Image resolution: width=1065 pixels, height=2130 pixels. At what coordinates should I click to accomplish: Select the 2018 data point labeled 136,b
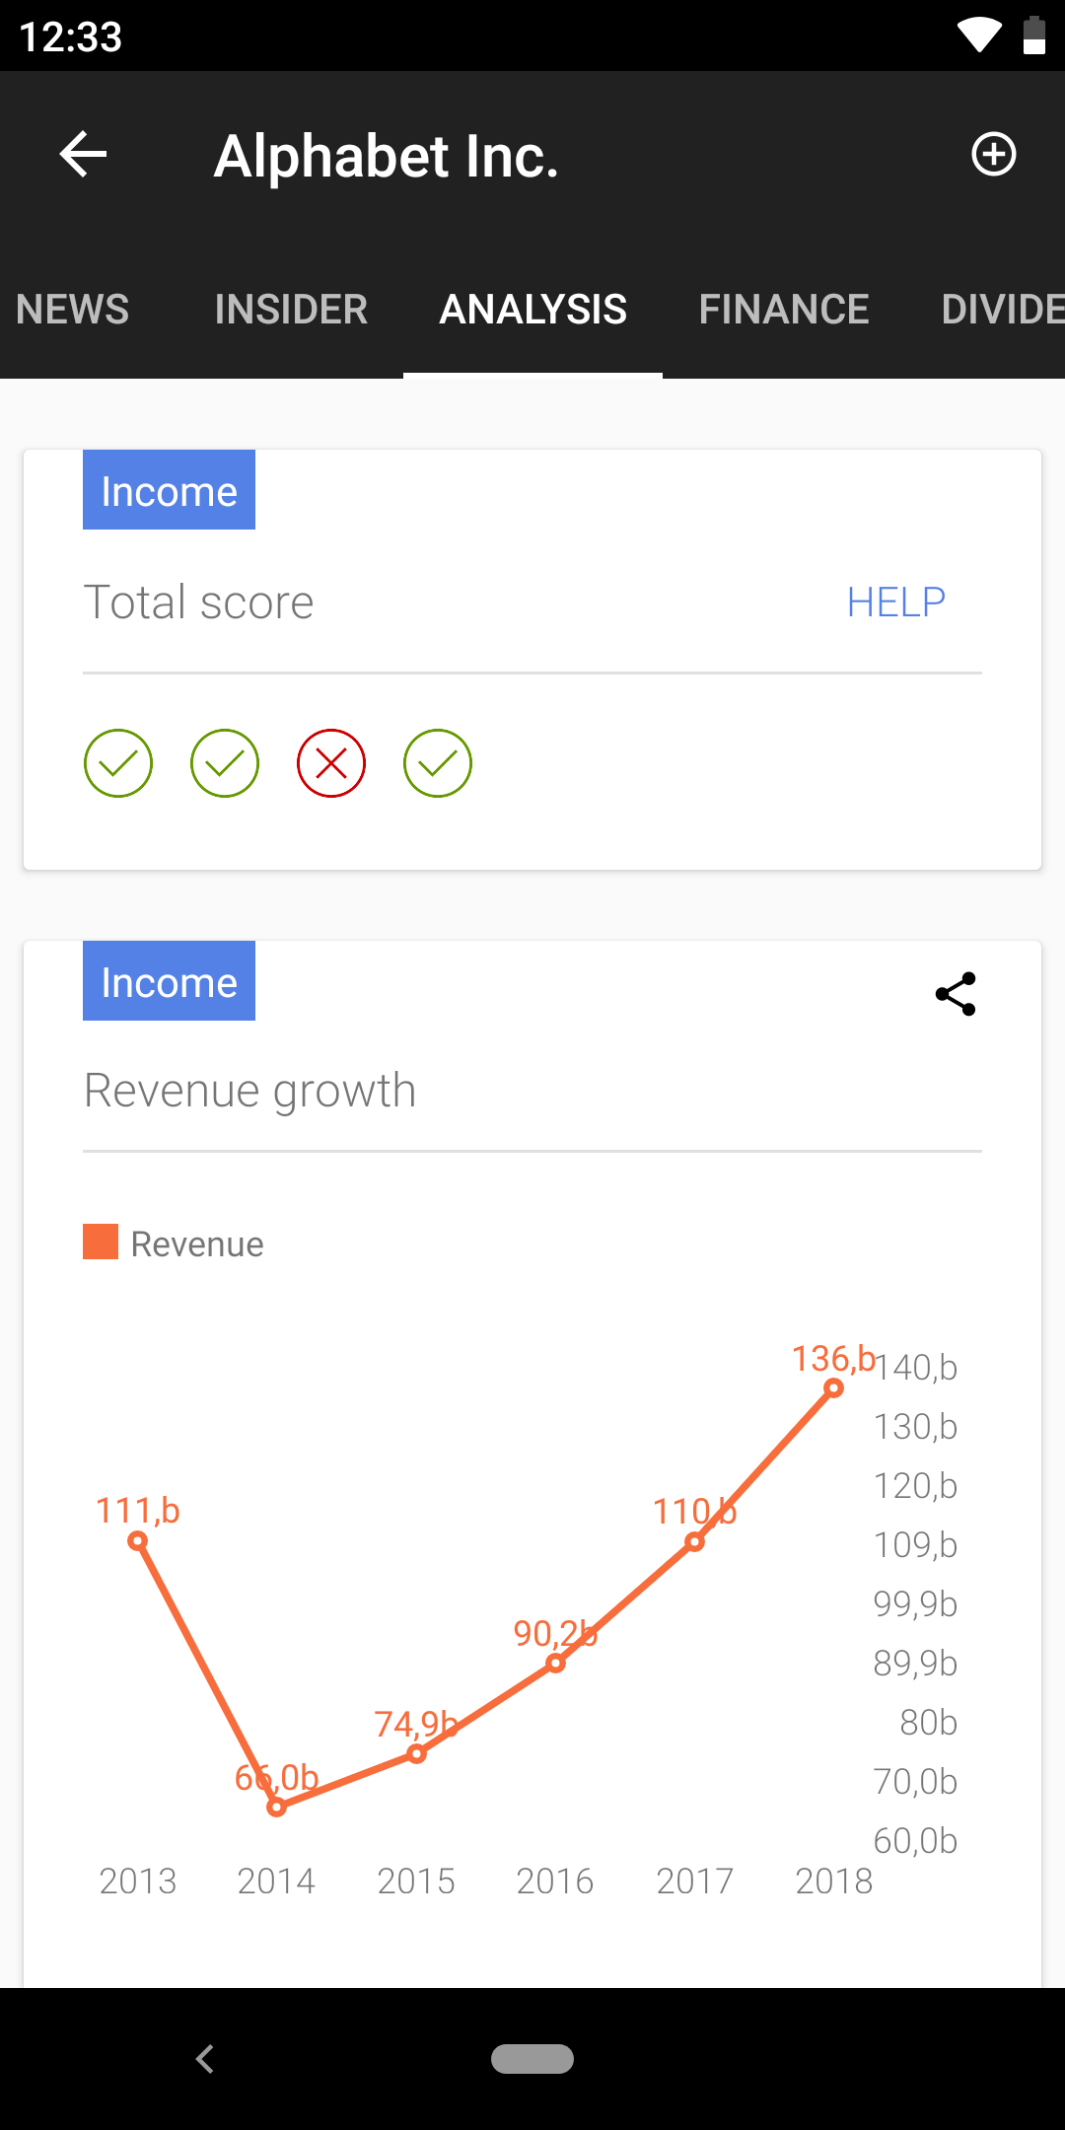pyautogui.click(x=834, y=1388)
